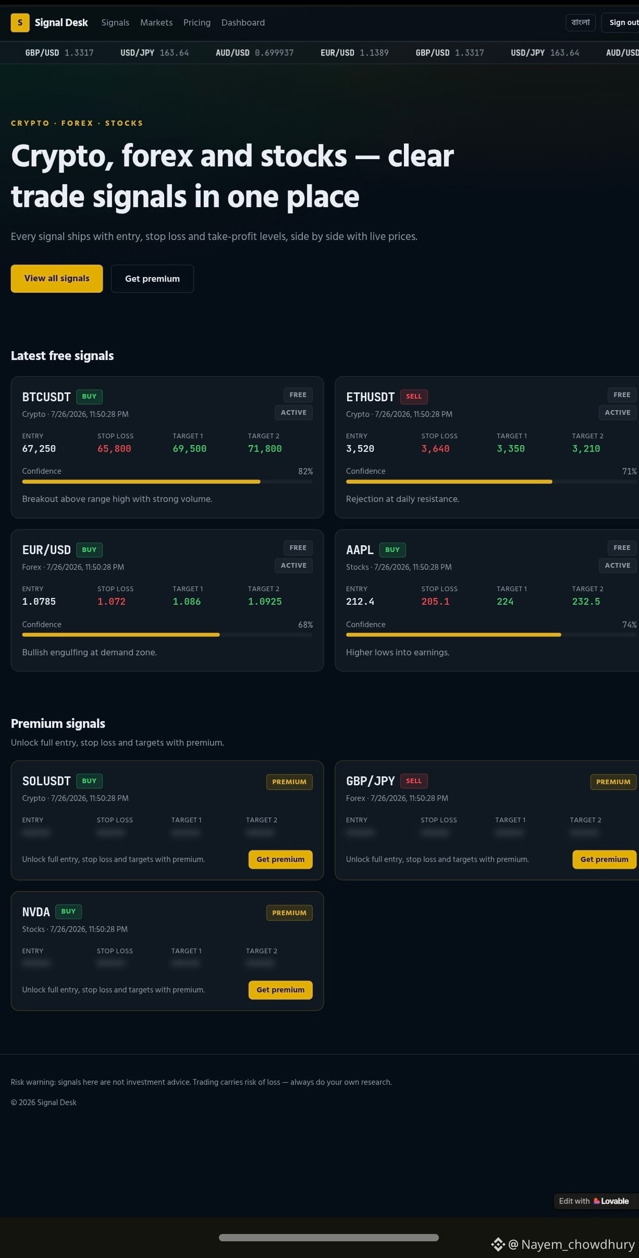Select the BUY badge on BTCUSDT

pyautogui.click(x=89, y=397)
